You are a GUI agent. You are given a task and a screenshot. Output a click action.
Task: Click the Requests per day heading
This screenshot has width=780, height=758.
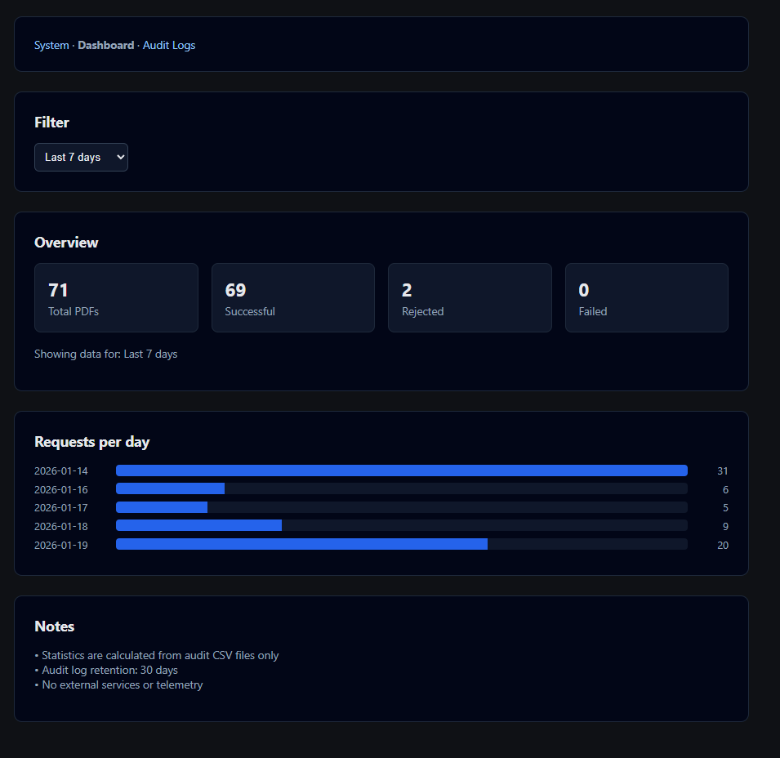pos(91,441)
